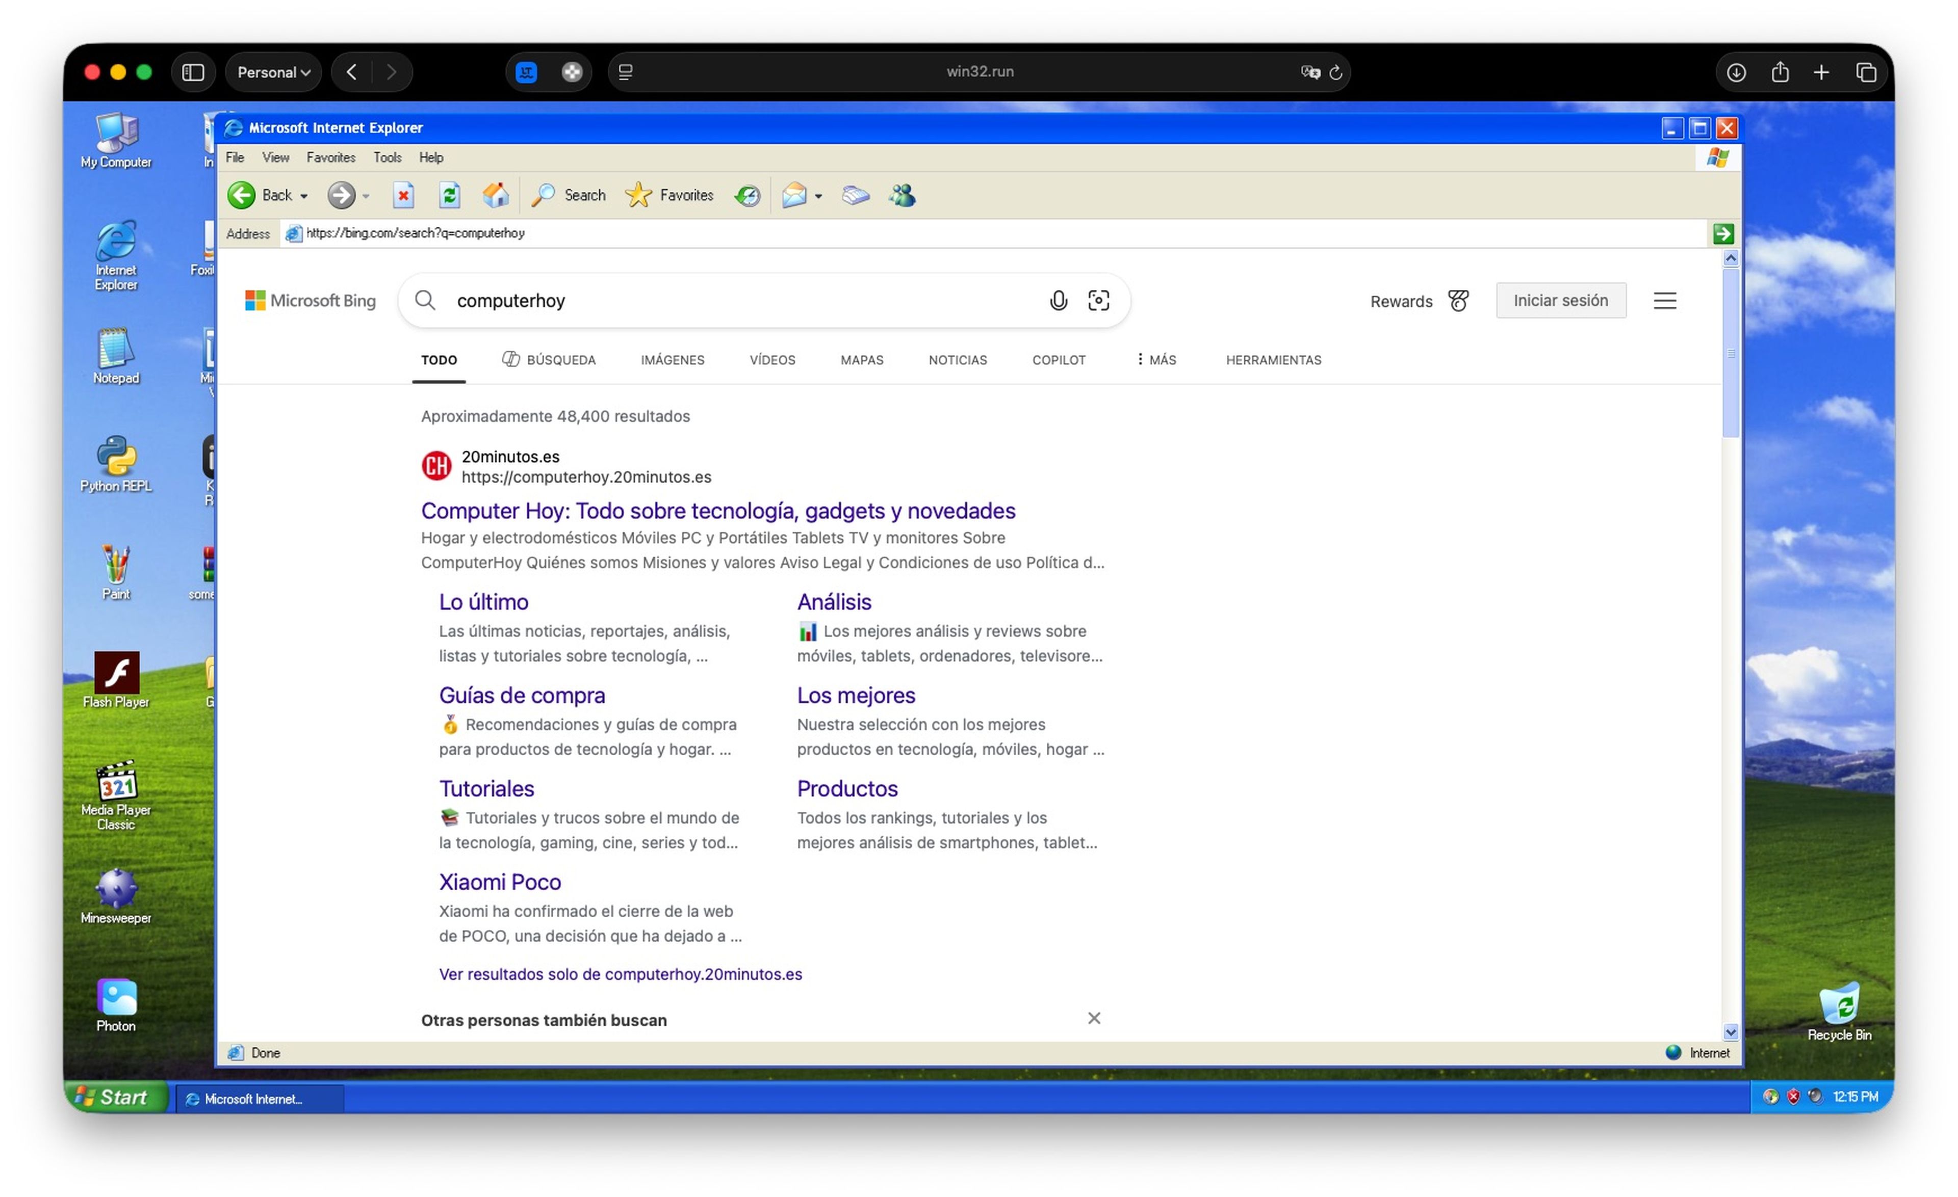
Task: Click Ver resultados solo de computerhoy.20minutos.es
Action: [x=621, y=974]
